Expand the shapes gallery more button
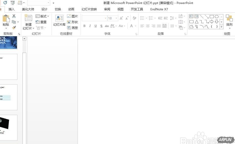This screenshot has height=144, width=235. click(x=222, y=26)
